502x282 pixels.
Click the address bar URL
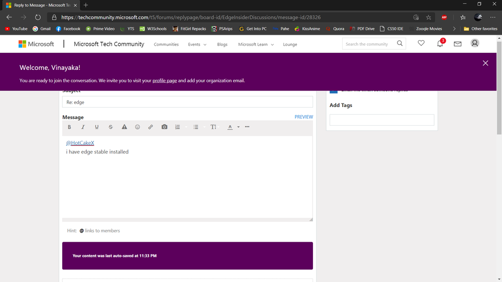pos(191,17)
